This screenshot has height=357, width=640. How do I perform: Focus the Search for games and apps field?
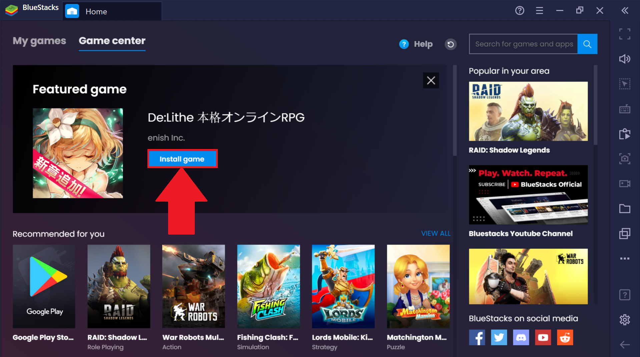point(523,44)
